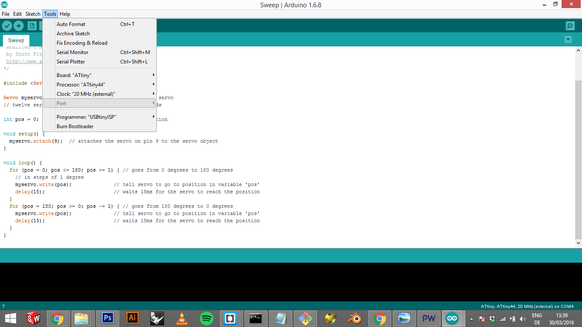Click the scrollbar down arrow

click(x=578, y=242)
